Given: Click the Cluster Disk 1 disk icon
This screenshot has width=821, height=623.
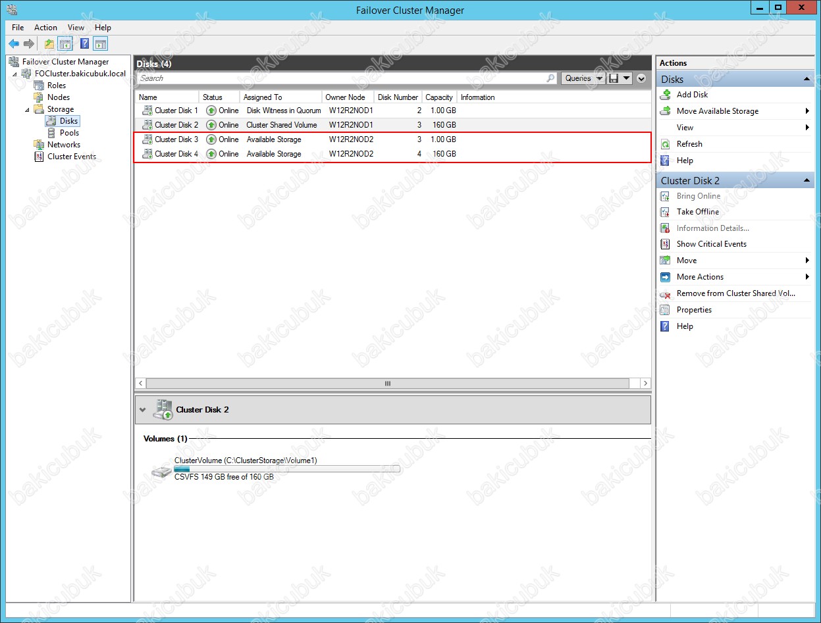Looking at the screenshot, I should coord(147,111).
